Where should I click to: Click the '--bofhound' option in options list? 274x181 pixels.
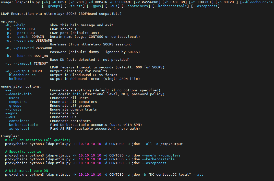(15, 79)
